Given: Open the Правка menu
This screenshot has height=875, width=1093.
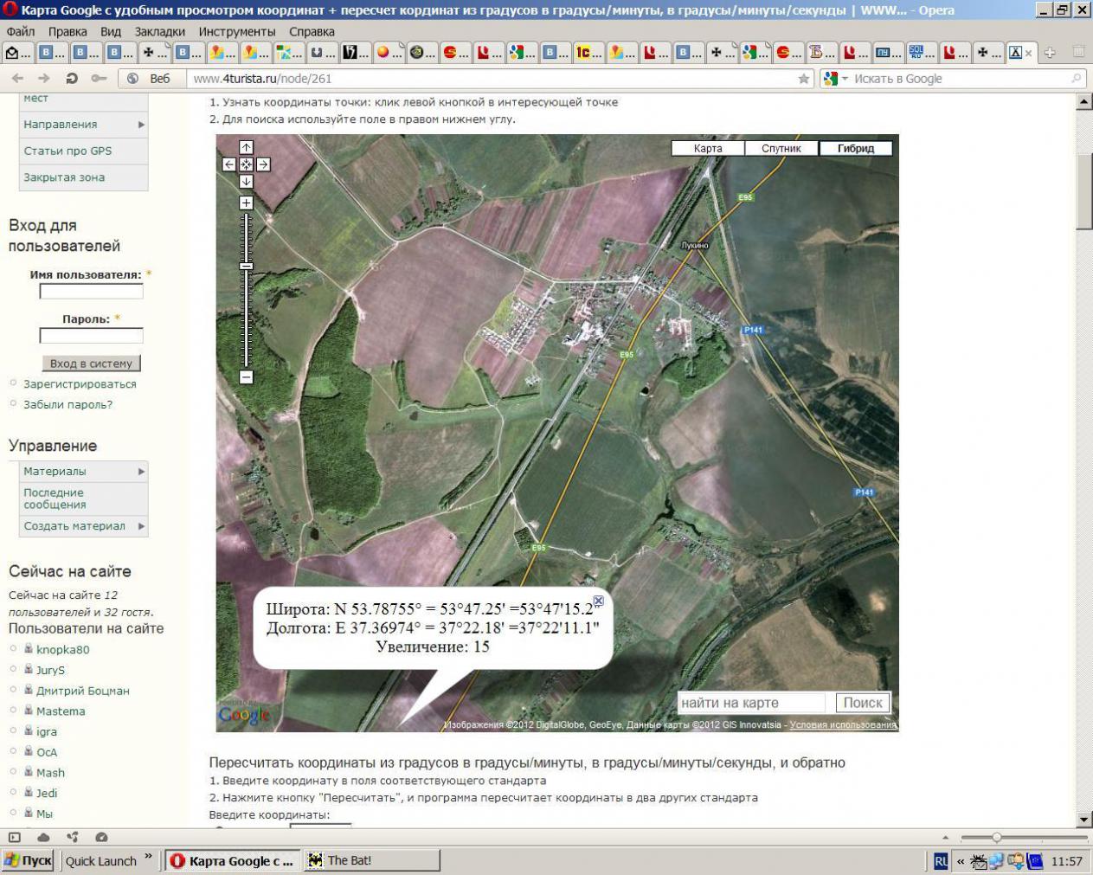Looking at the screenshot, I should coord(68,31).
